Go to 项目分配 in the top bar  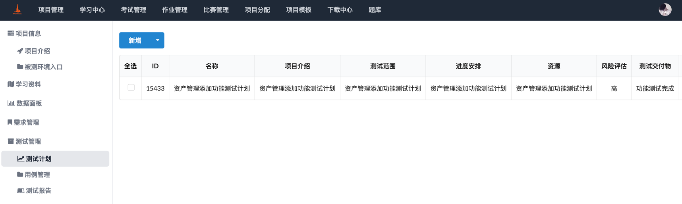257,10
